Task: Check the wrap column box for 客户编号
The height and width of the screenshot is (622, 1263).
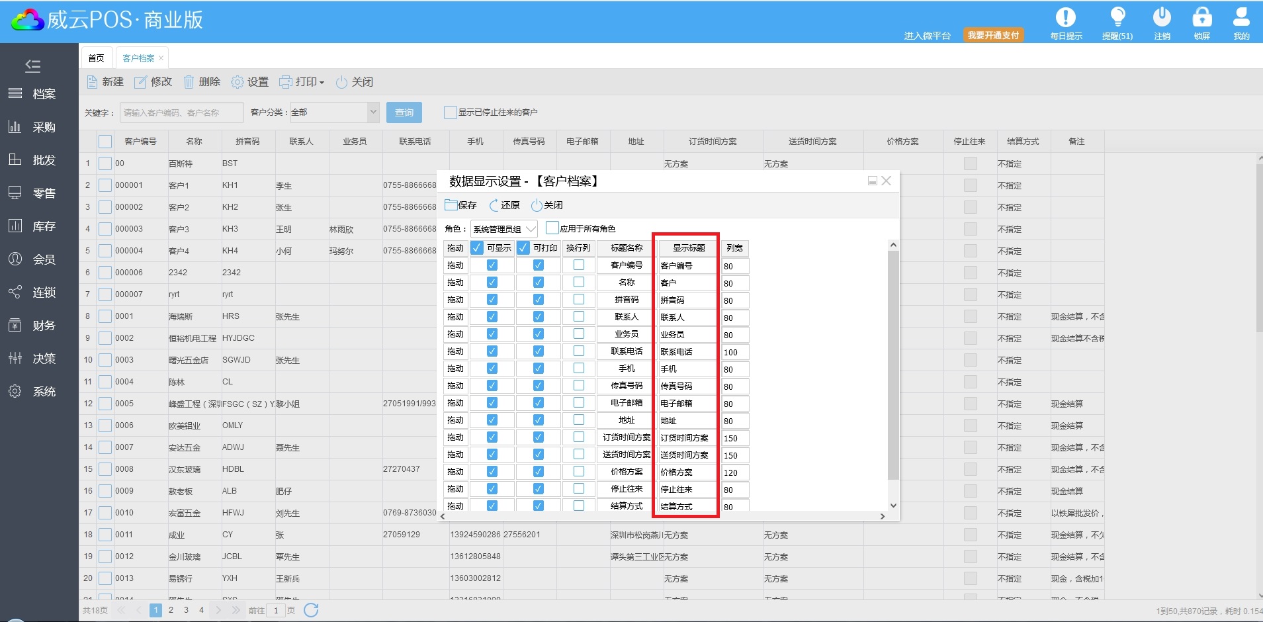Action: pos(579,265)
